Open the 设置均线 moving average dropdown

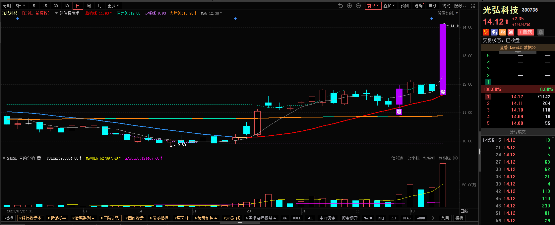coord(448,13)
